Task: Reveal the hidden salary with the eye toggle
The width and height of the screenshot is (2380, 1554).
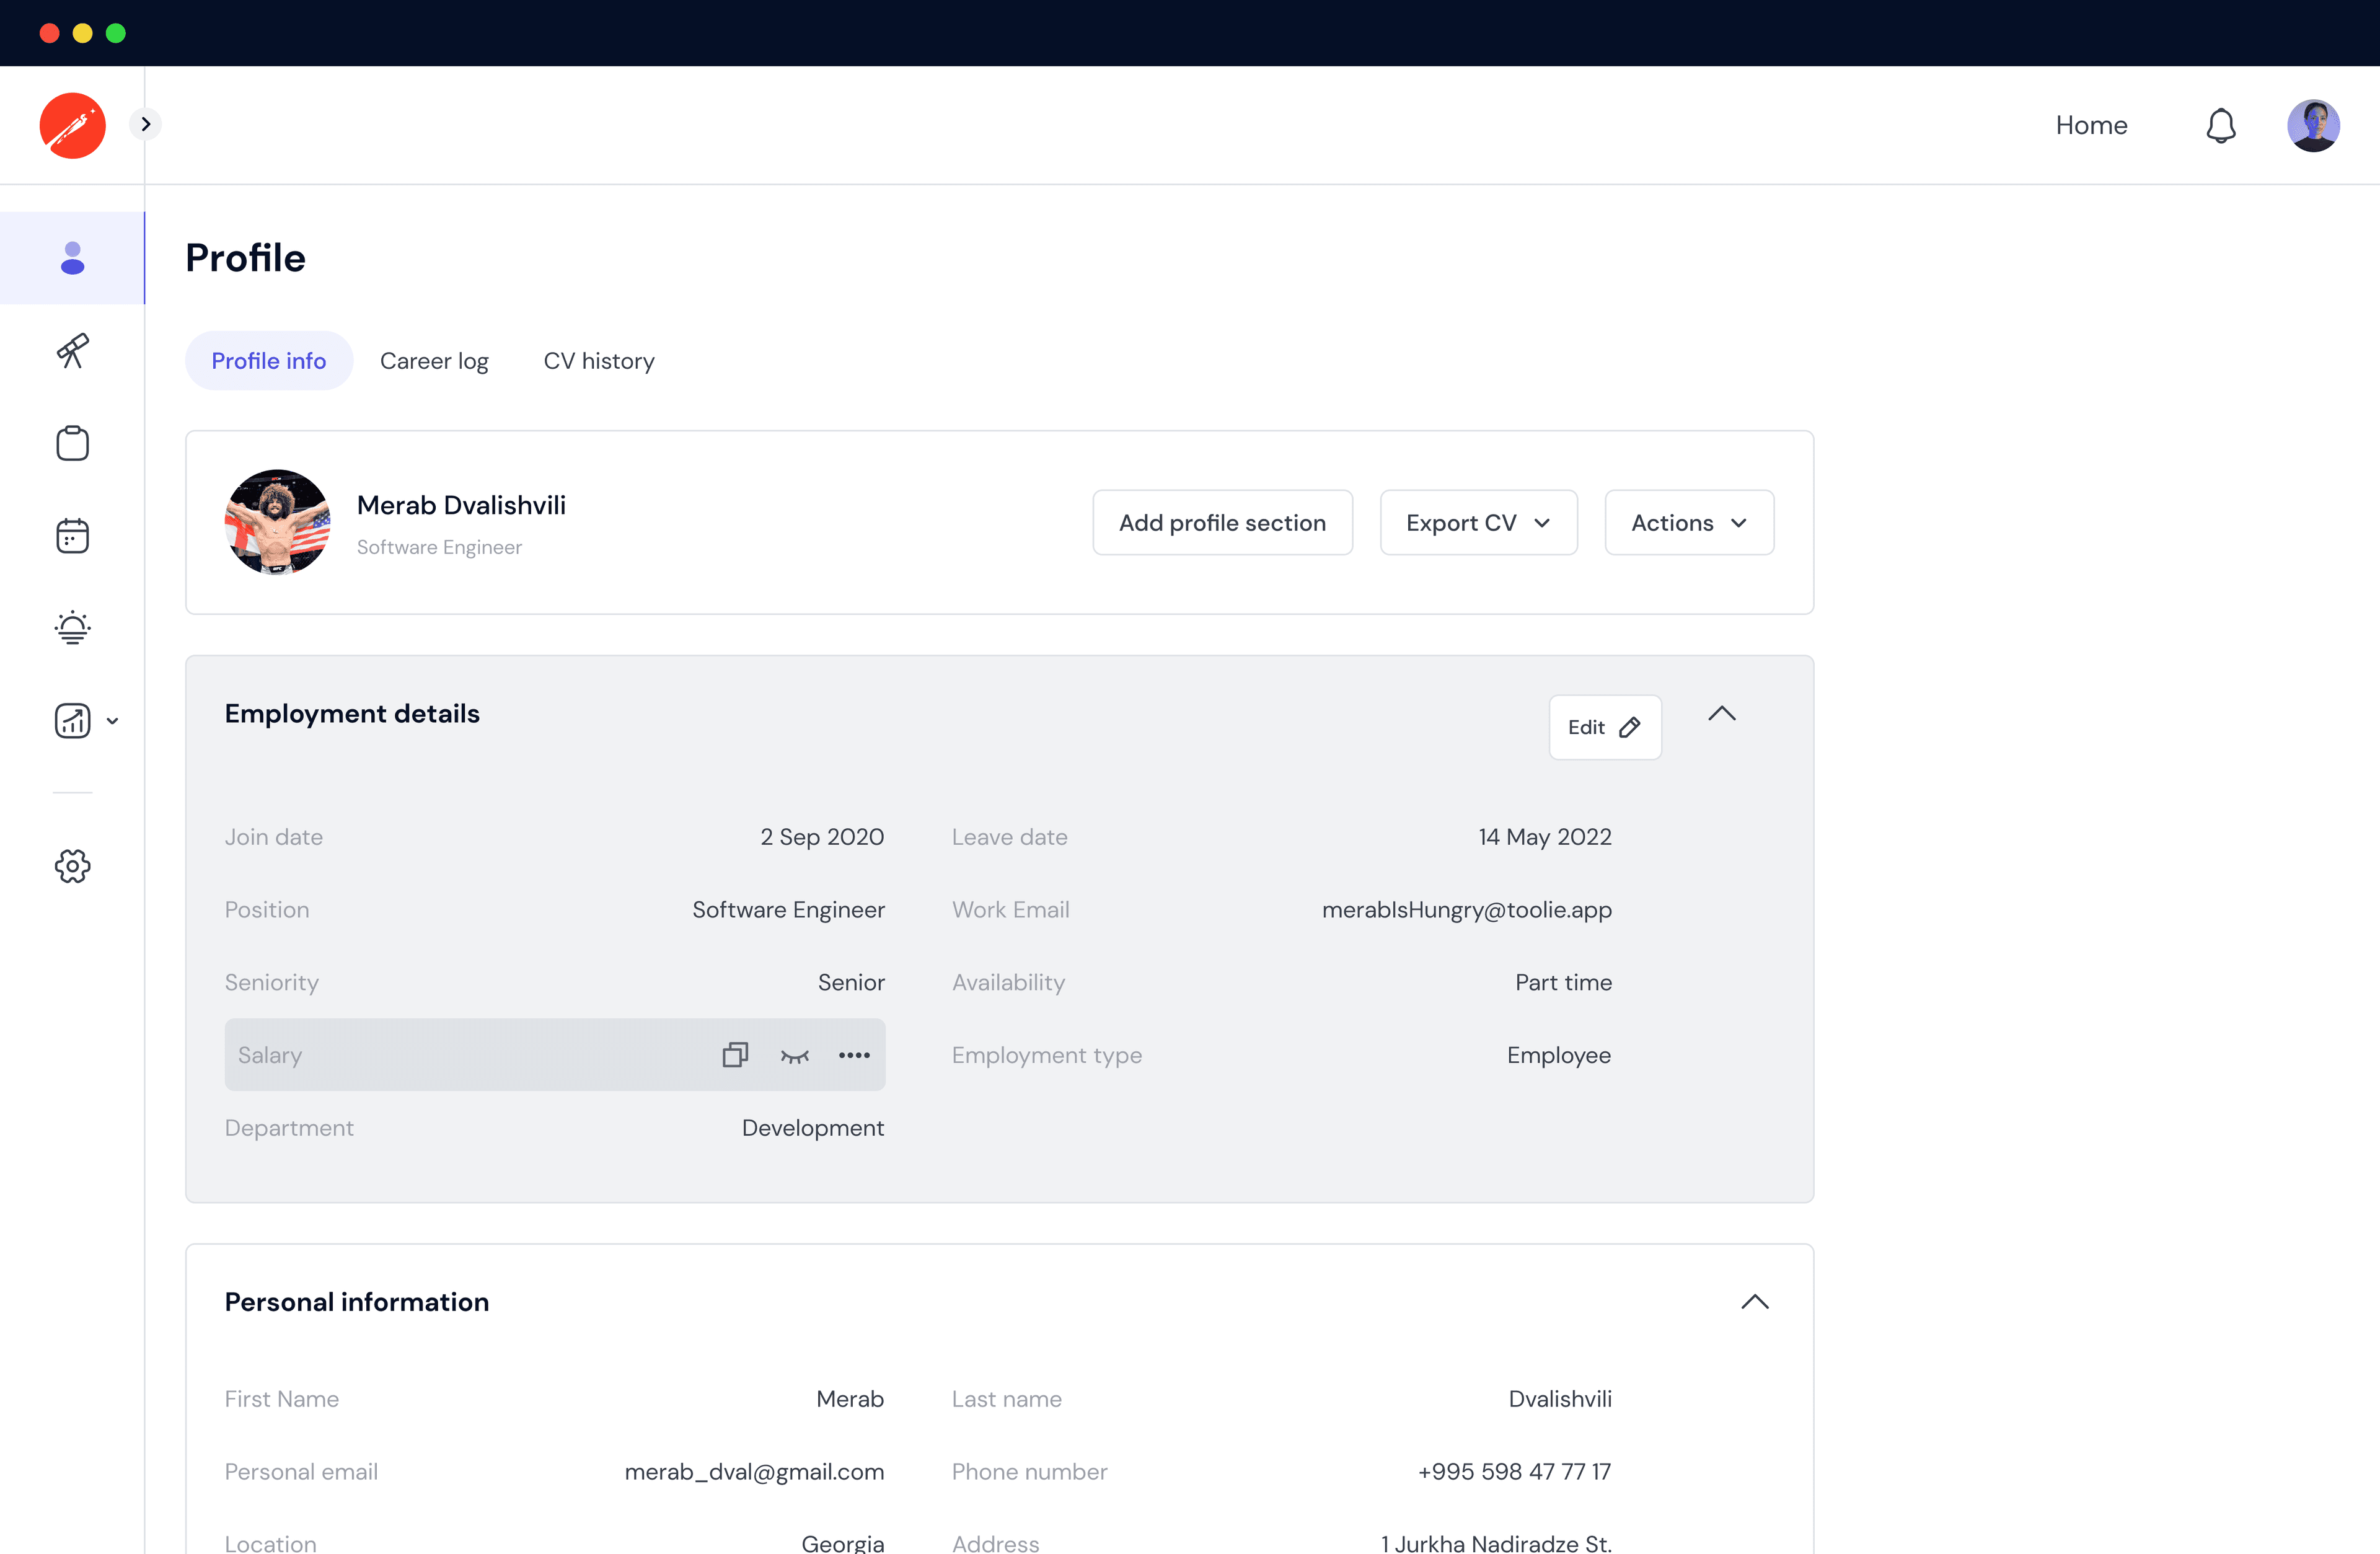Action: pyautogui.click(x=795, y=1055)
